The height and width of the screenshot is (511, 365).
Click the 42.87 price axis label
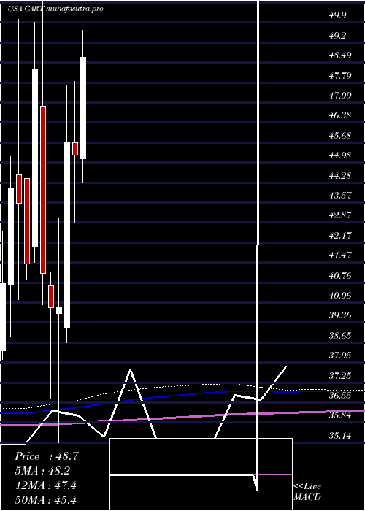[x=340, y=215]
